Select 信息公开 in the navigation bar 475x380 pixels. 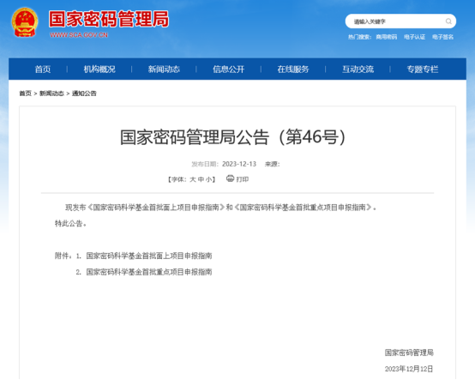[x=228, y=69]
